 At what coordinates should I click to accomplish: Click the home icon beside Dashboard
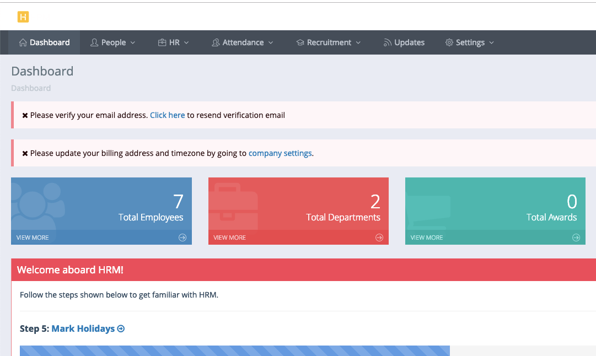pos(23,42)
